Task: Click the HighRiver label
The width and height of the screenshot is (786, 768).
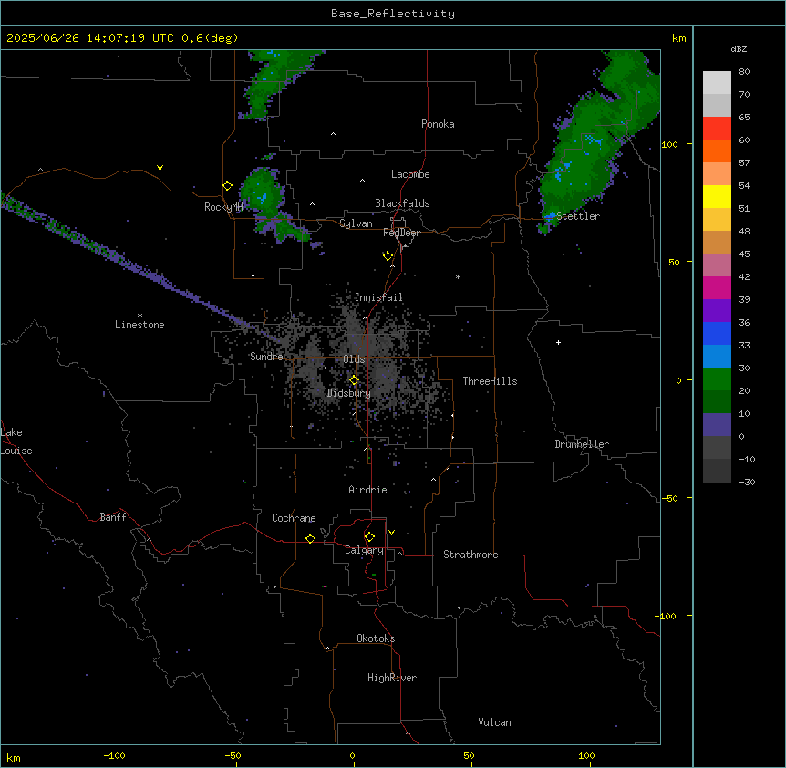Action: click(392, 678)
